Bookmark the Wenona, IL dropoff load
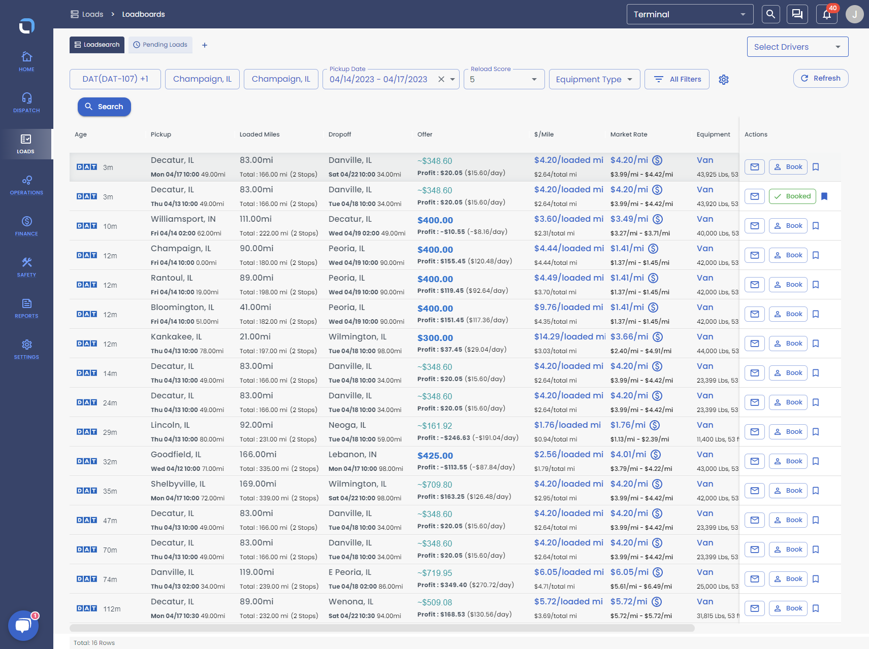869x649 pixels. pyautogui.click(x=816, y=608)
